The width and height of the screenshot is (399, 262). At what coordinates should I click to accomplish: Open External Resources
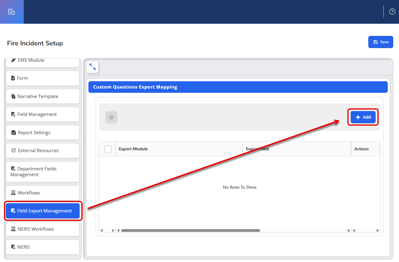[43, 151]
